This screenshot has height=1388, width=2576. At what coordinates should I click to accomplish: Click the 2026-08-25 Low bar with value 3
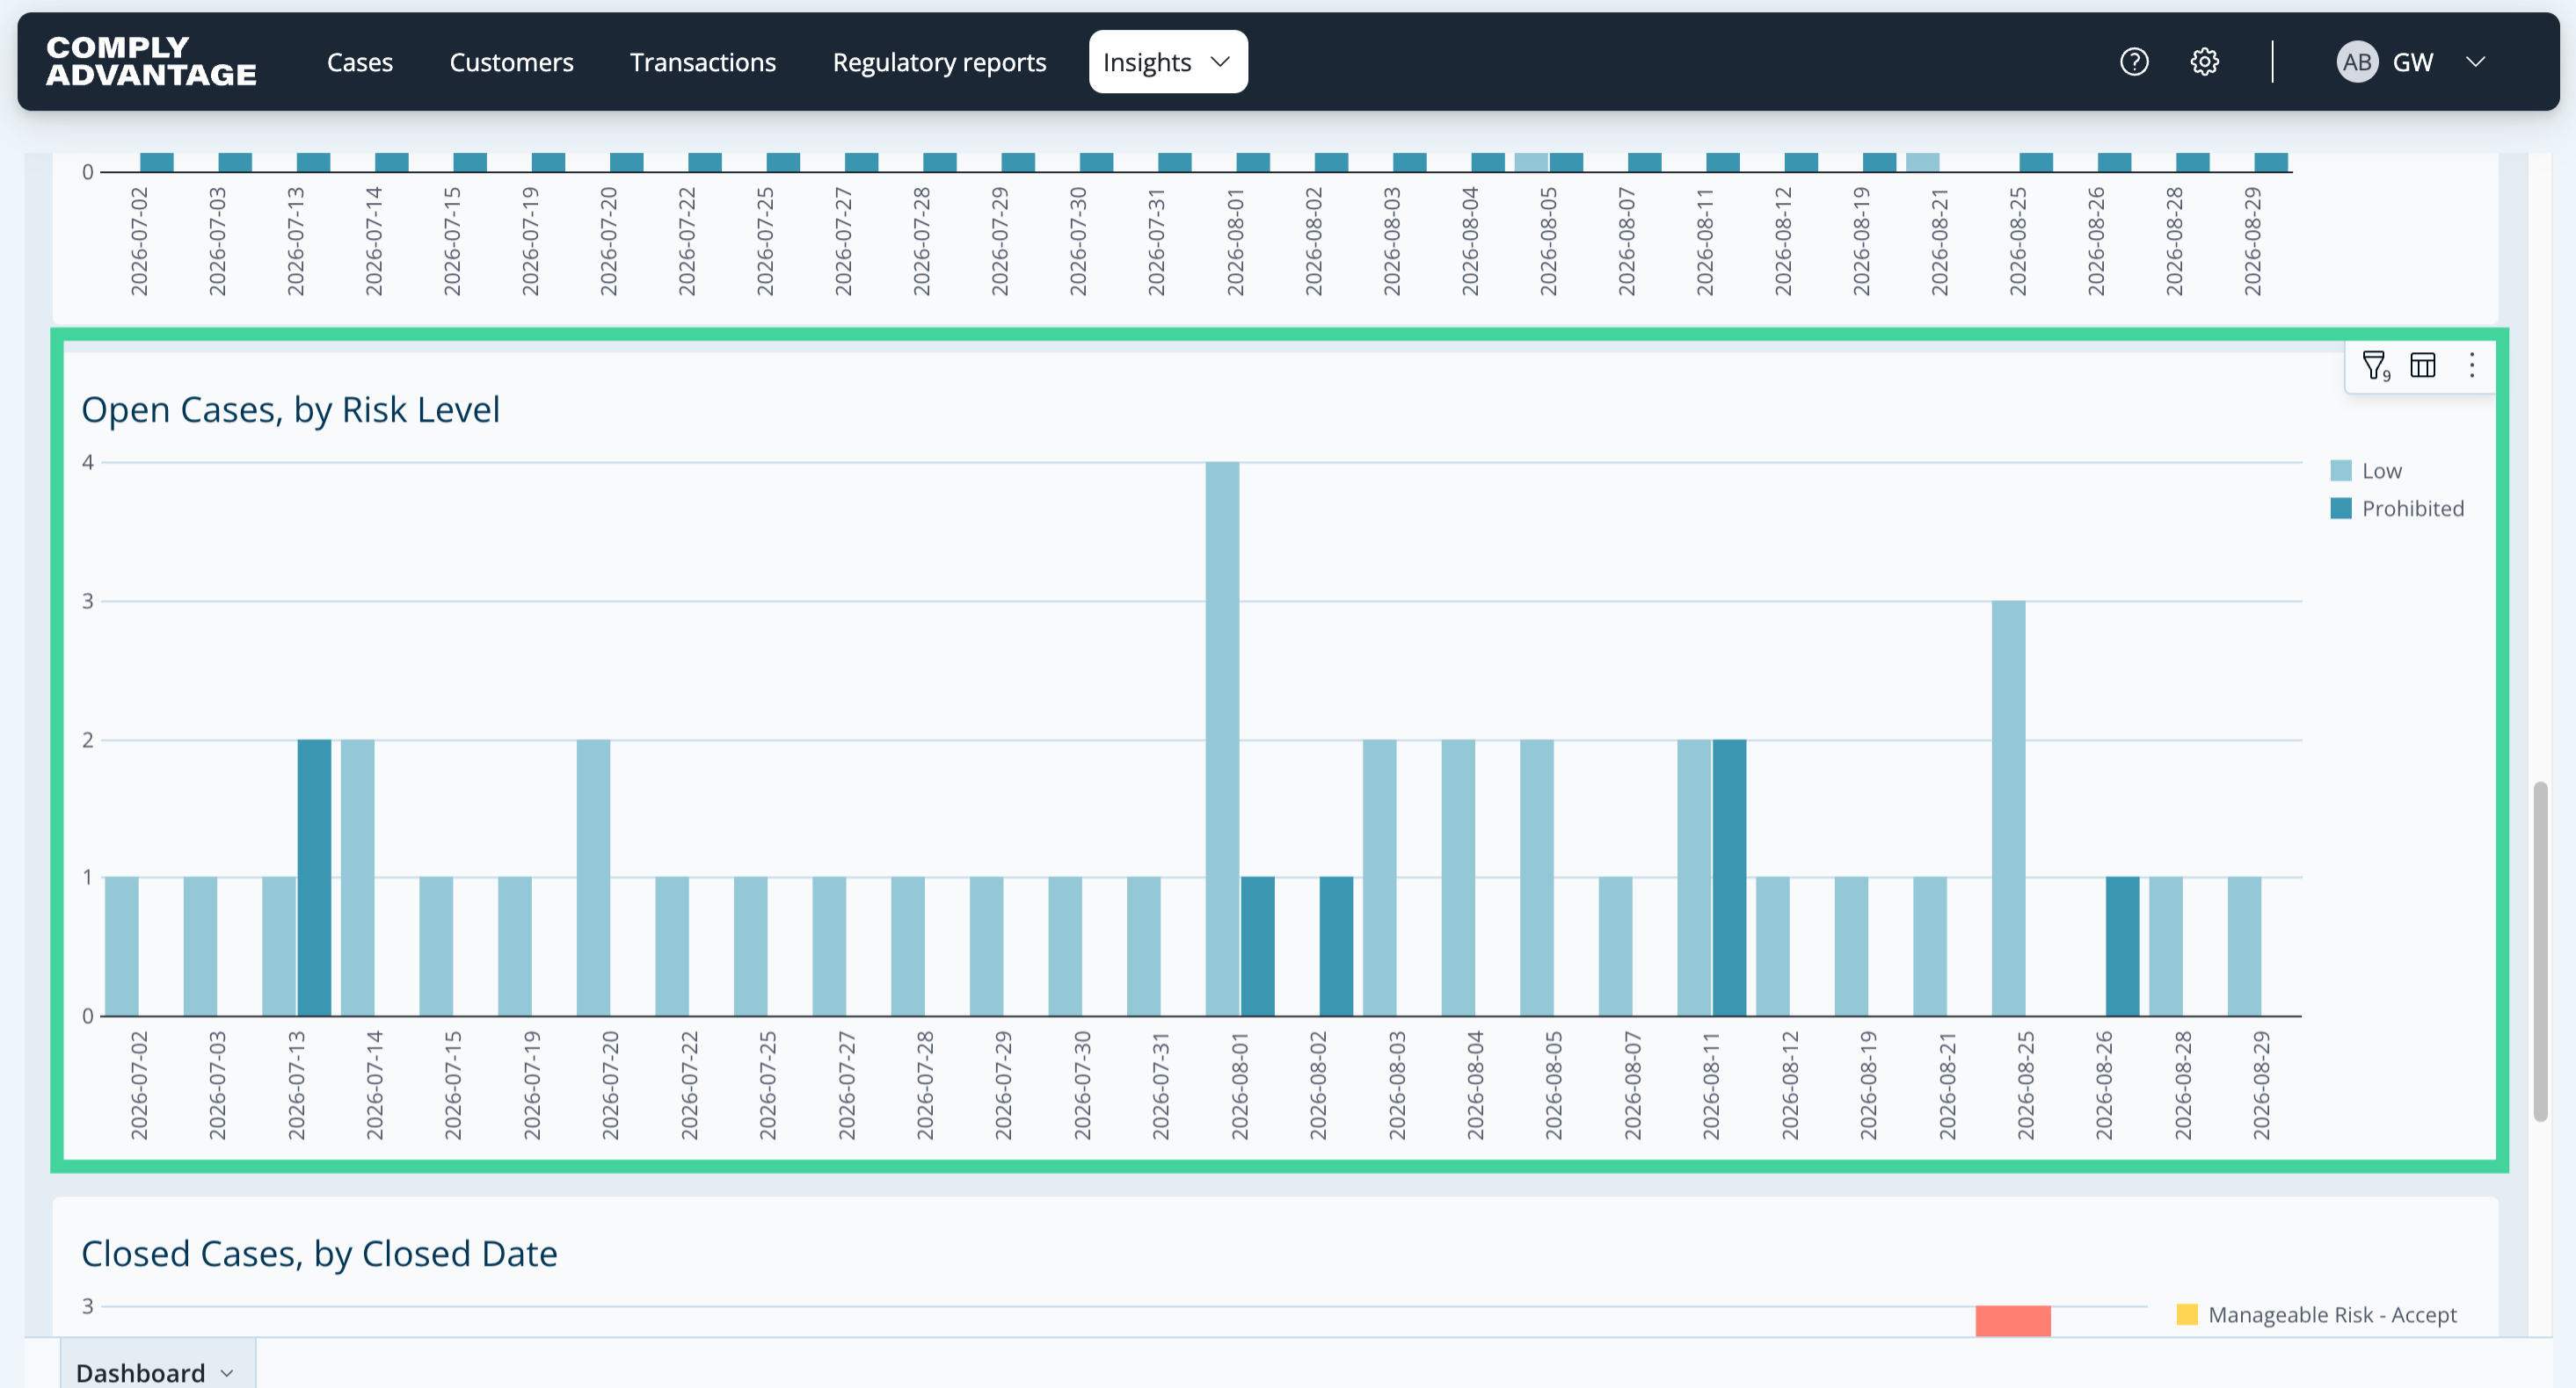click(x=2008, y=808)
